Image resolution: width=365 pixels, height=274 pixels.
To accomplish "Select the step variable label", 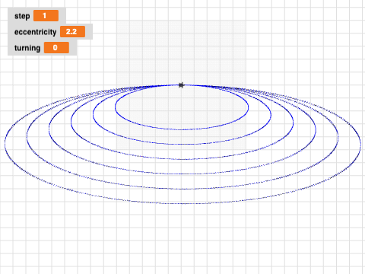I will pyautogui.click(x=22, y=16).
